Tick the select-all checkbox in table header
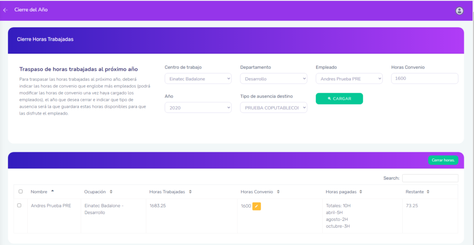 [x=20, y=191]
